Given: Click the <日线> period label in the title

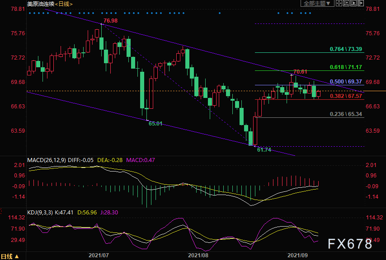Looking at the screenshot, I should click(x=64, y=4).
